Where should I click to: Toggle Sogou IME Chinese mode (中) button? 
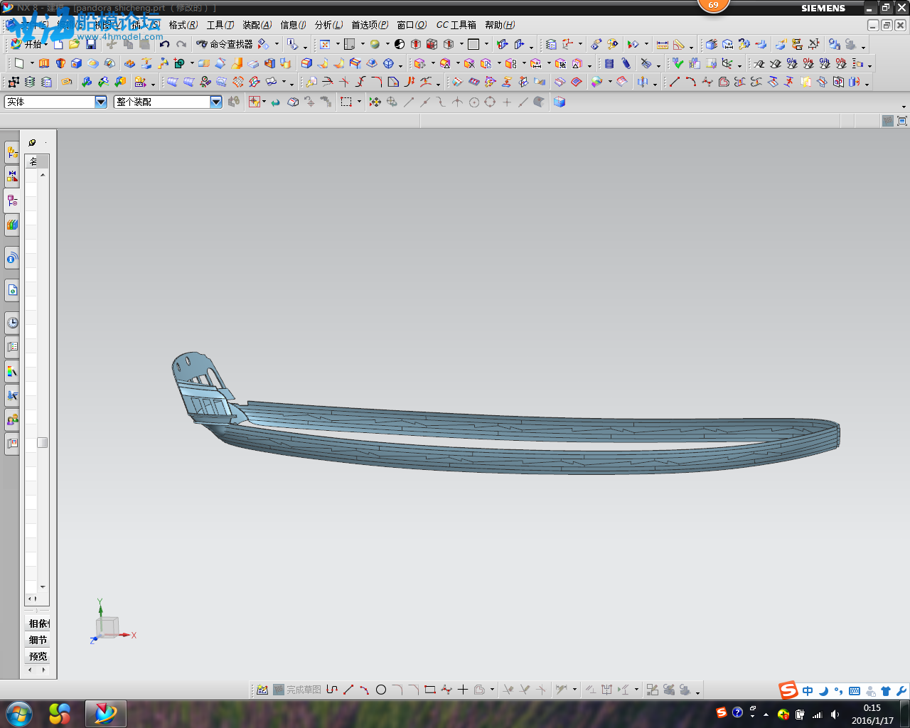[808, 691]
